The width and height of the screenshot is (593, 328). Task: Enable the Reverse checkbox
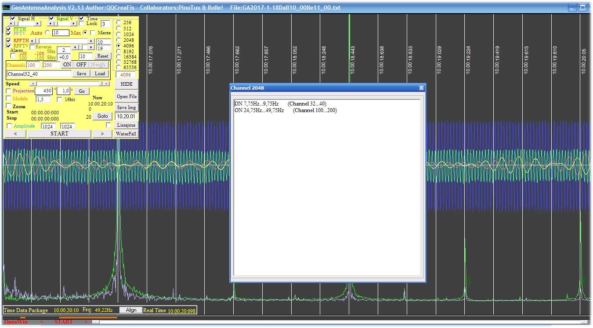coord(32,47)
